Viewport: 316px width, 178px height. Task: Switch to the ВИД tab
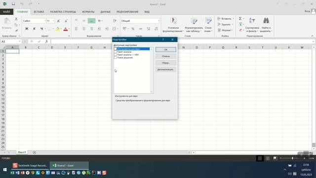point(147,12)
